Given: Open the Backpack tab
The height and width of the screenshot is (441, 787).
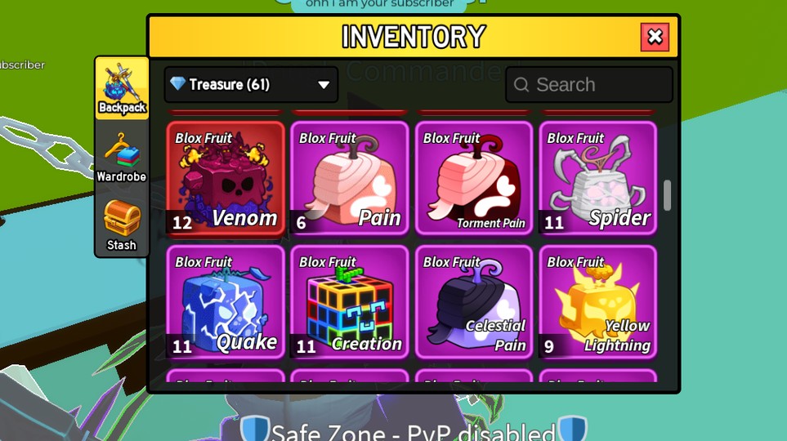Looking at the screenshot, I should [x=122, y=88].
